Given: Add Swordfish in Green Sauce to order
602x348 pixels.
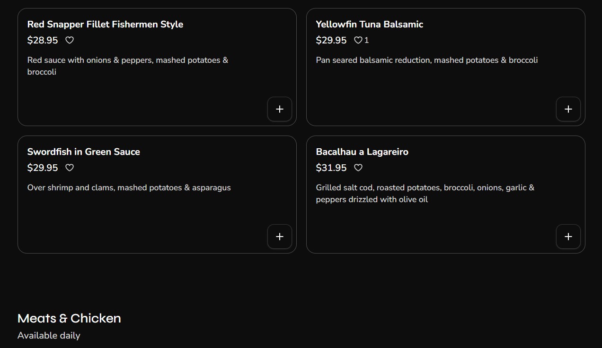Looking at the screenshot, I should point(280,237).
